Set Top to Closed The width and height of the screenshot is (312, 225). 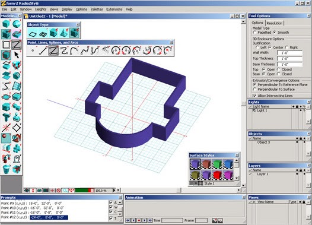coord(279,69)
